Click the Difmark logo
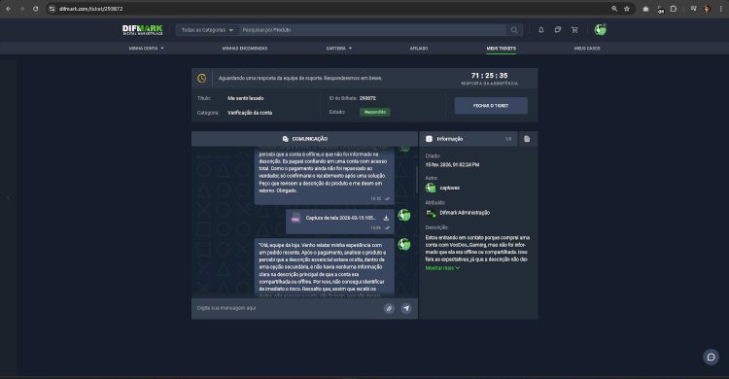This screenshot has width=729, height=379. point(142,30)
